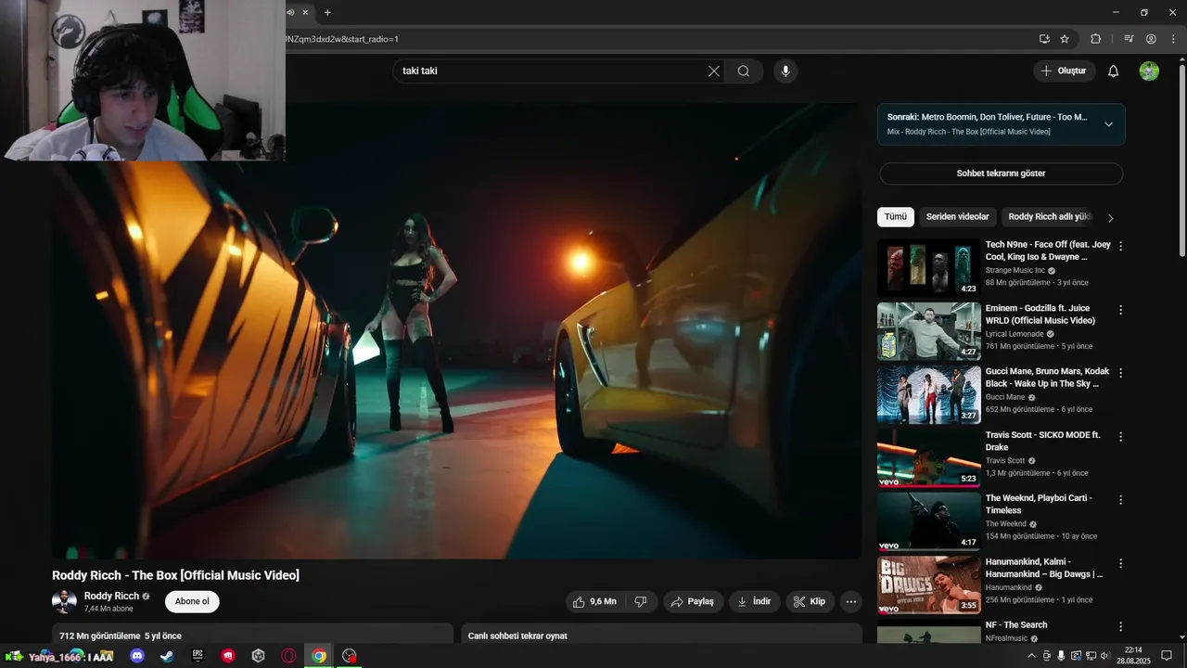Click the Abone ol subscribe button
The width and height of the screenshot is (1187, 668).
coord(192,601)
